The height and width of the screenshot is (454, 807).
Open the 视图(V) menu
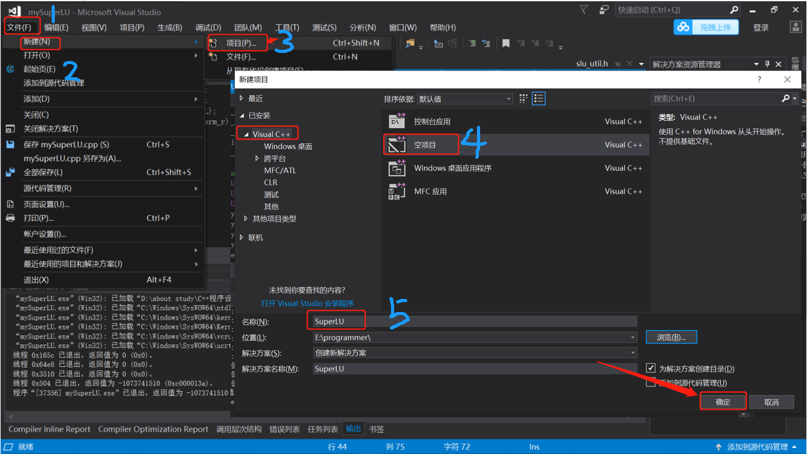pos(94,27)
